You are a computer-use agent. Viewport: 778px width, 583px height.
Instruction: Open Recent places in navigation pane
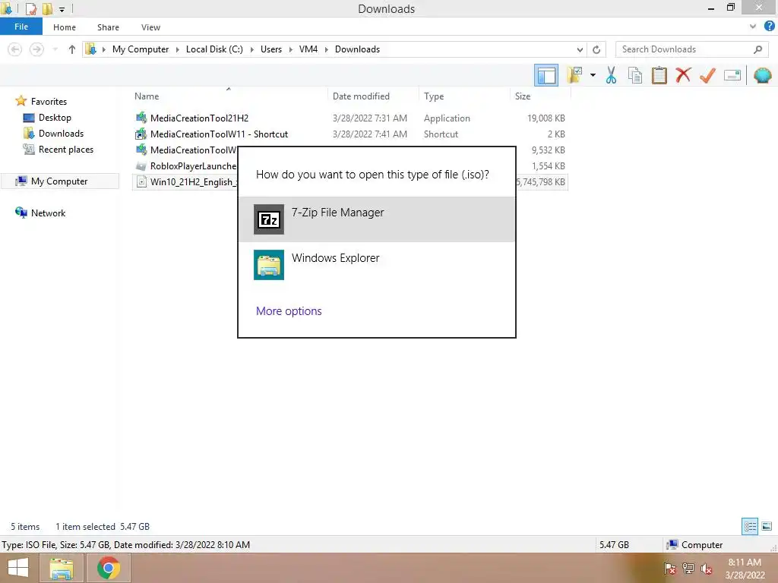tap(65, 150)
